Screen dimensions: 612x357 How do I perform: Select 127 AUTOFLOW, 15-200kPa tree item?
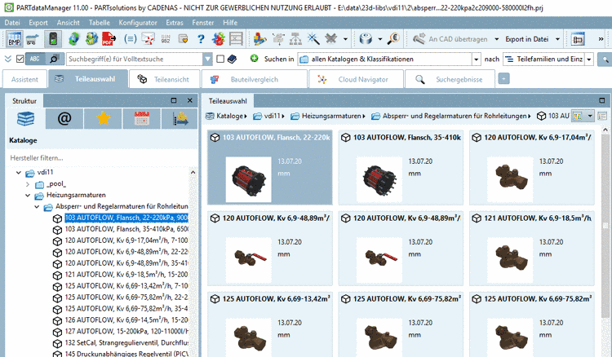coord(126,331)
